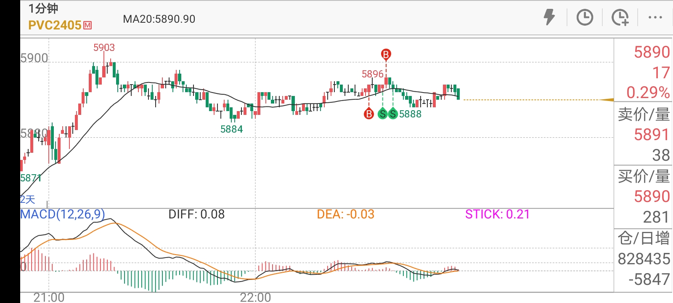Click the clock with plus sign icon
Viewport: 673px width, 303px height.
[x=620, y=18]
